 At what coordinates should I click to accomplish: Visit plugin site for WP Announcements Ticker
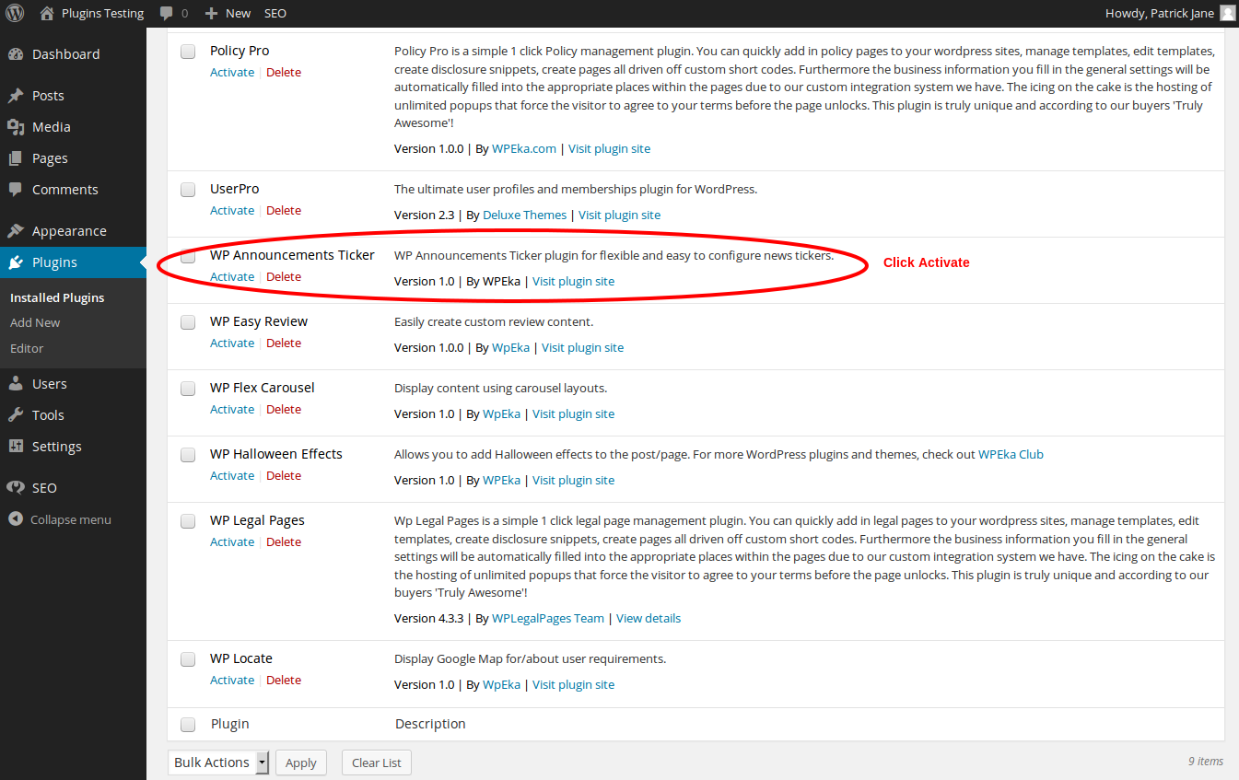tap(573, 281)
